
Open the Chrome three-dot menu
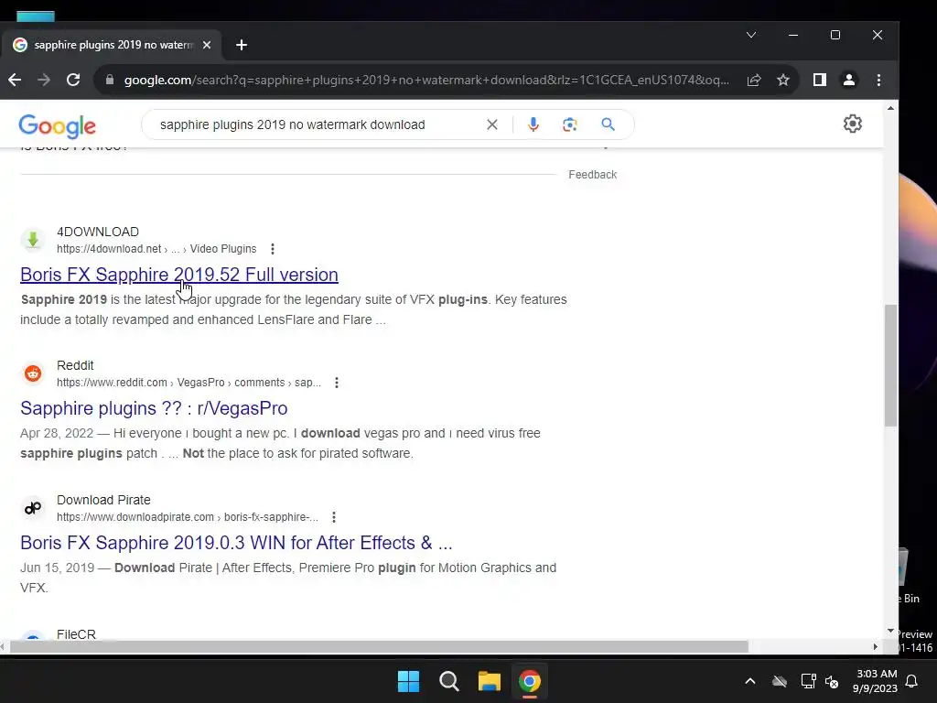(878, 80)
